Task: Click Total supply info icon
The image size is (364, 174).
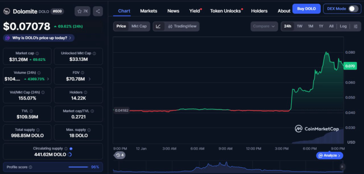Action: [38, 130]
